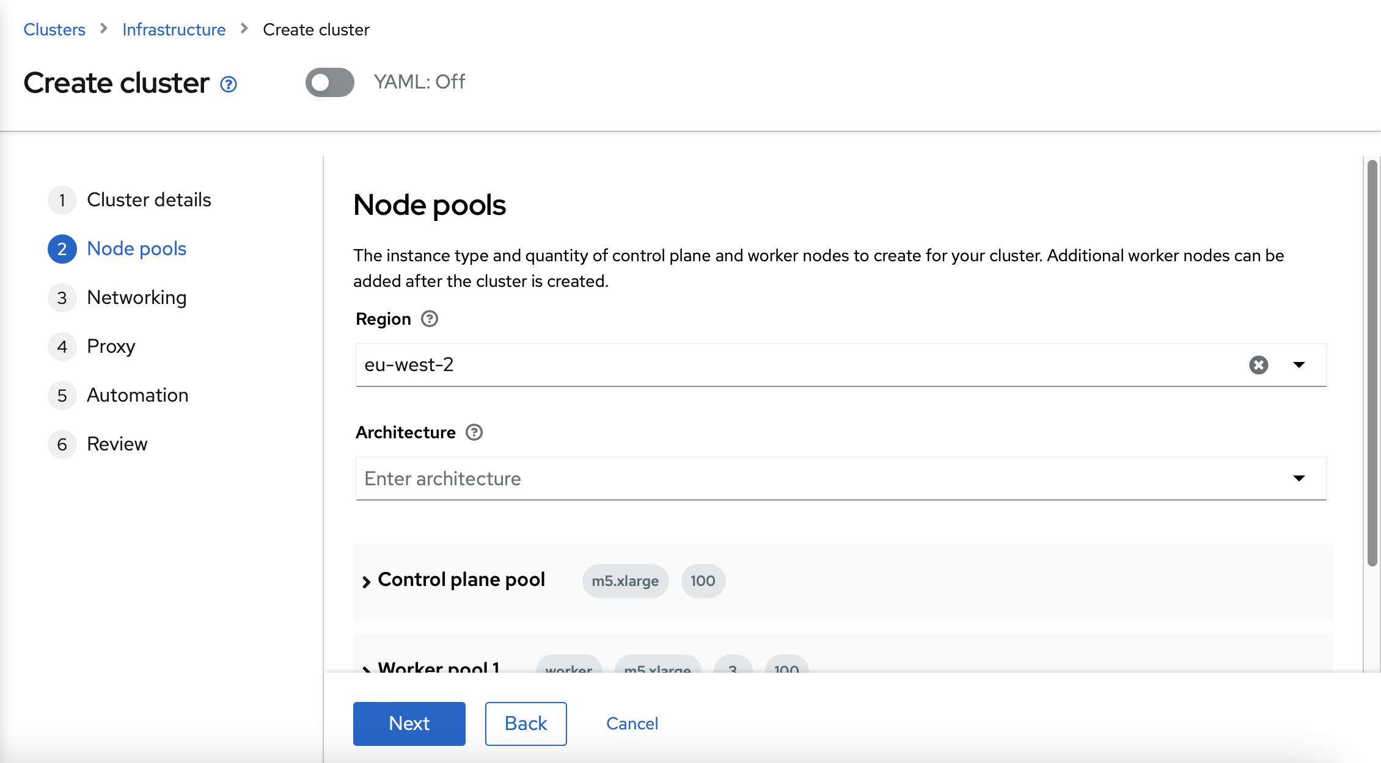Go to the Automation step
Image resolution: width=1381 pixels, height=763 pixels.
coord(118,396)
